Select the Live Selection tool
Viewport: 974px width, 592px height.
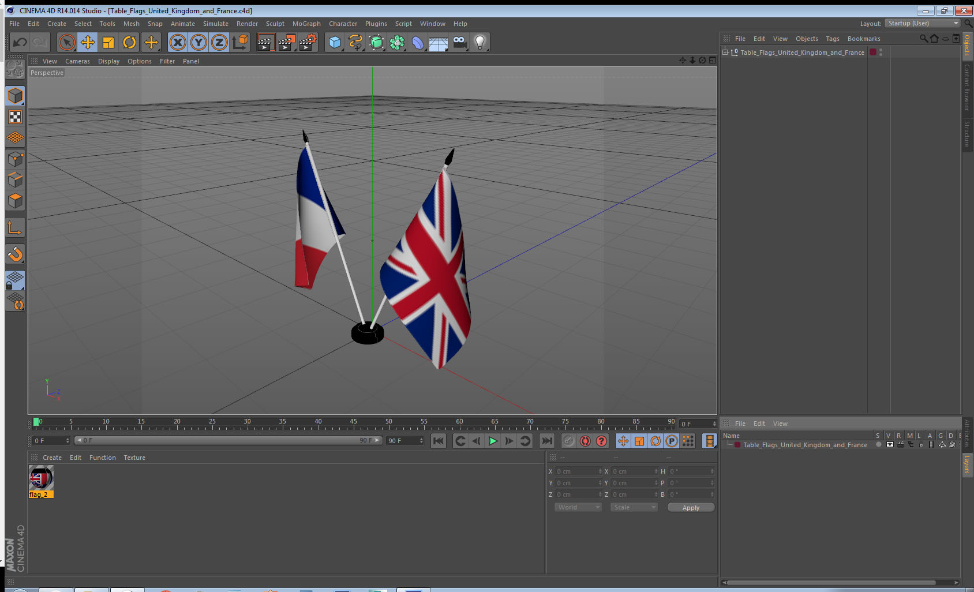tap(67, 42)
